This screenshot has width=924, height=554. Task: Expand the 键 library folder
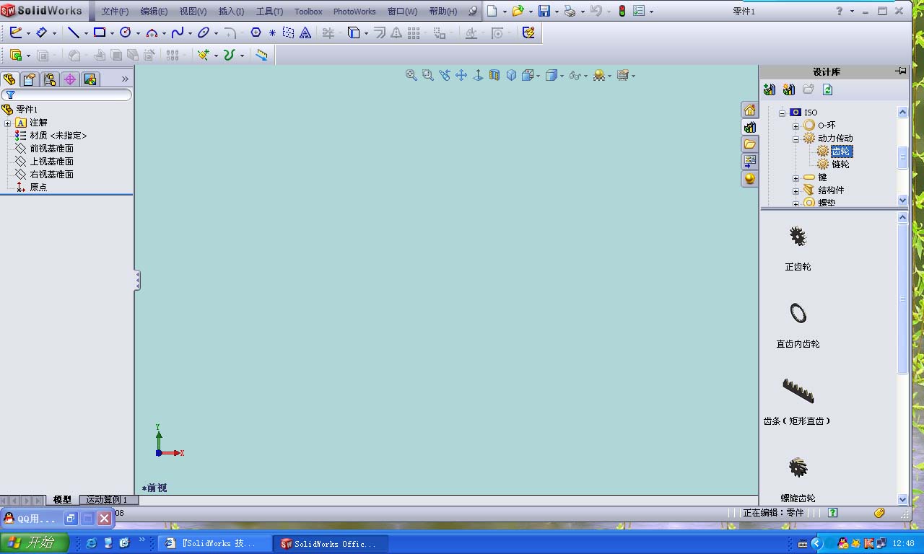coord(796,178)
